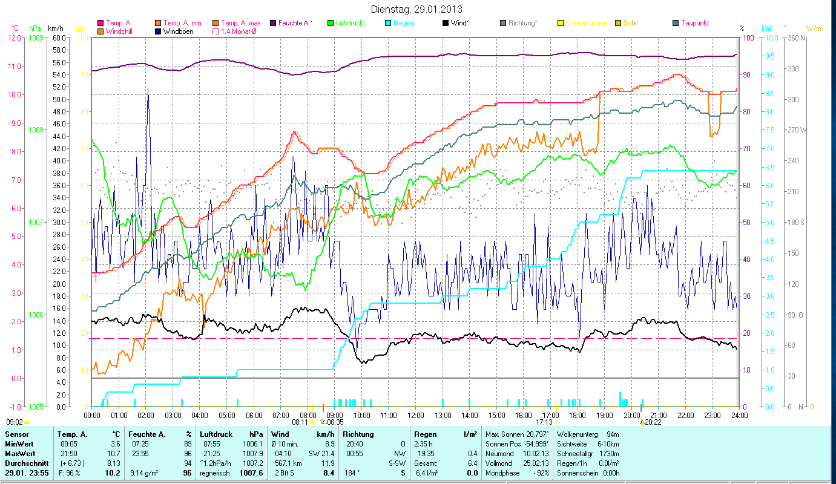Click the Mondphase -92% entry
The width and height of the screenshot is (836, 484).
pos(517,473)
